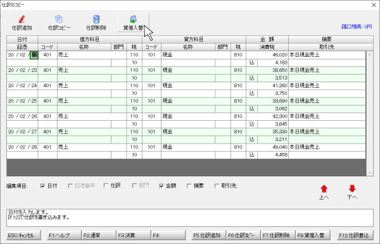Click tax amount cell 3,750
Viewport: 380px width, 244px height.
pyautogui.click(x=273, y=94)
